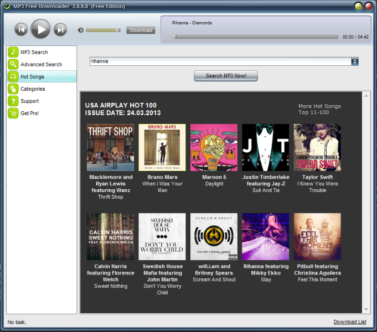Open More Hot Songs Top 11-100 link
This screenshot has height=332, width=377.
319,109
